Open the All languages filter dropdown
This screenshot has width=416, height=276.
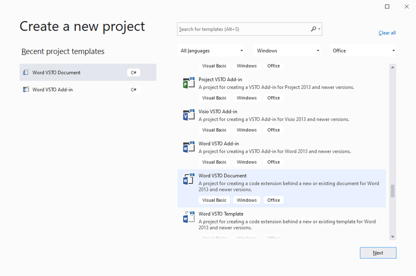[211, 50]
